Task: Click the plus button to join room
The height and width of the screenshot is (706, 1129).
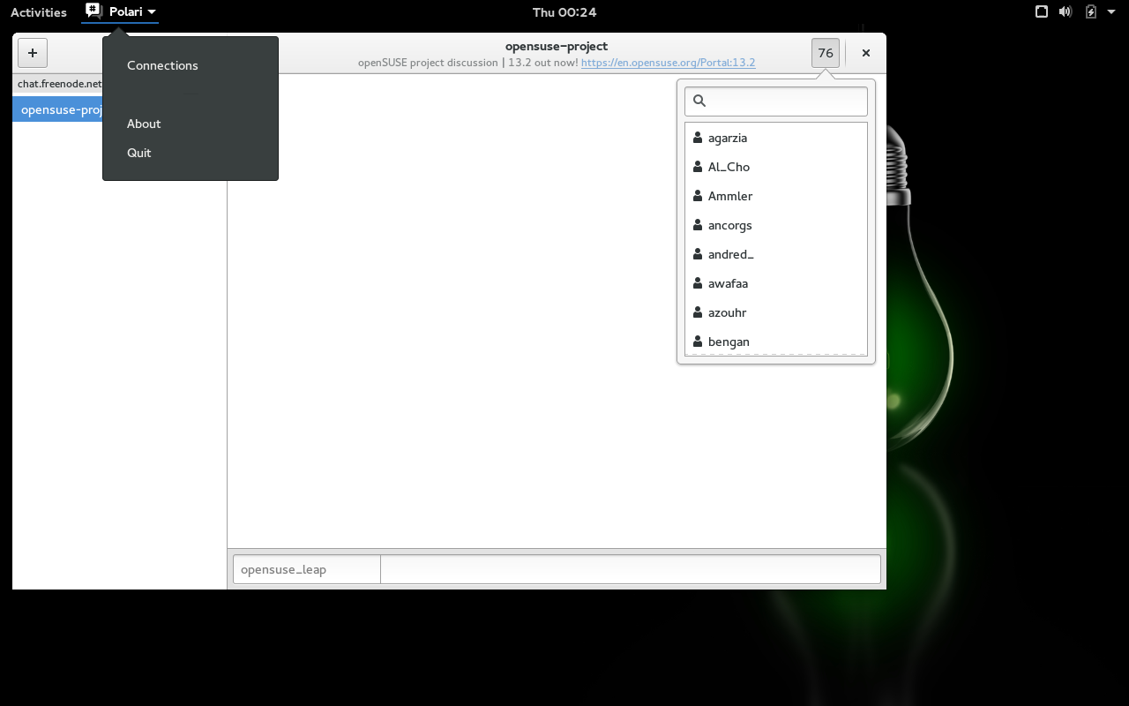Action: coord(33,53)
